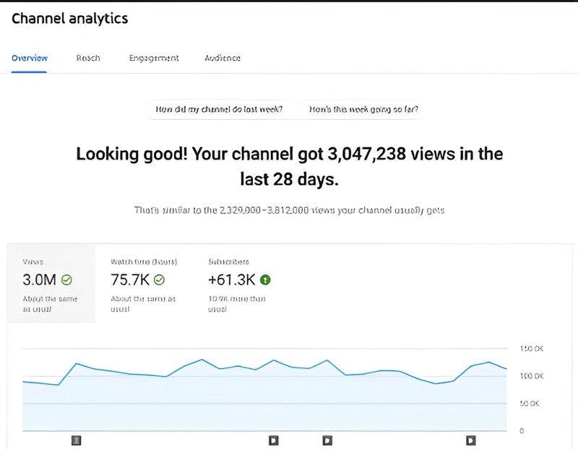Select the Views metric card
The image size is (578, 449).
click(x=51, y=285)
